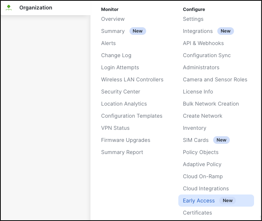Open the Inventory page
Image resolution: width=262 pixels, height=221 pixels.
(x=195, y=128)
